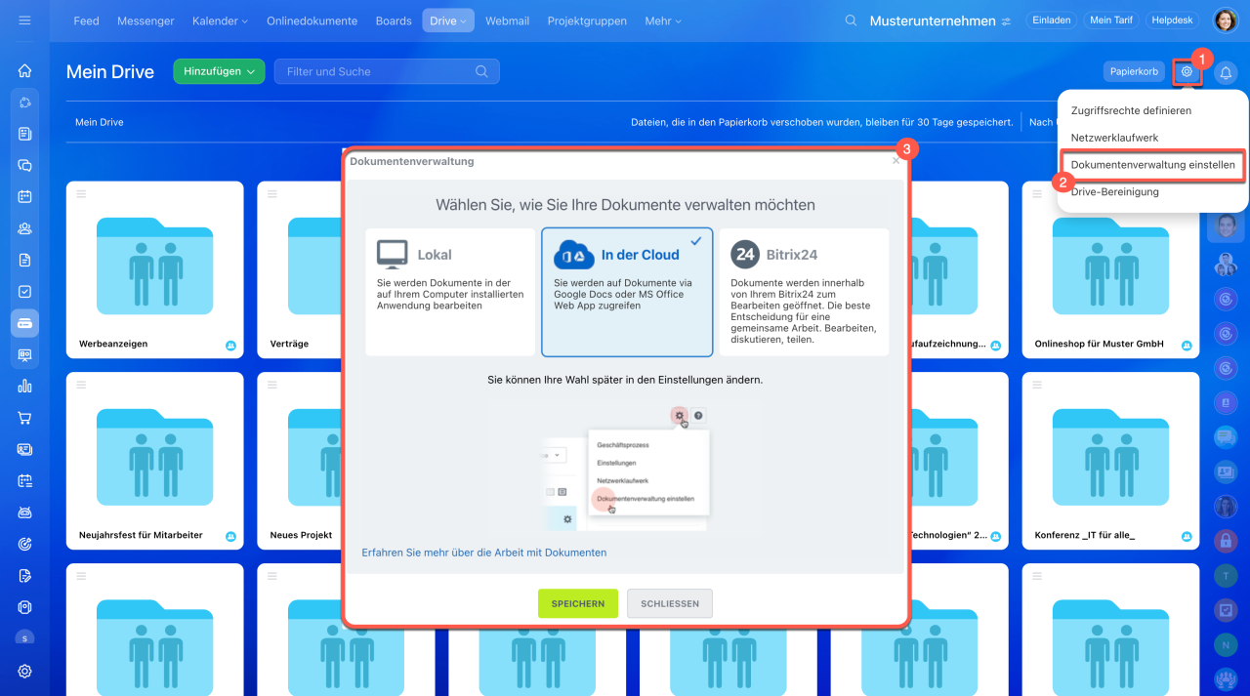
Task: Close the Dokumentenverwaltung dialog
Action: point(896,161)
